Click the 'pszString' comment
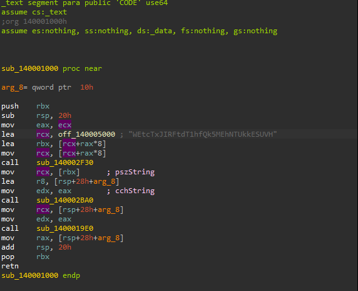358x291 pixels. point(135,172)
